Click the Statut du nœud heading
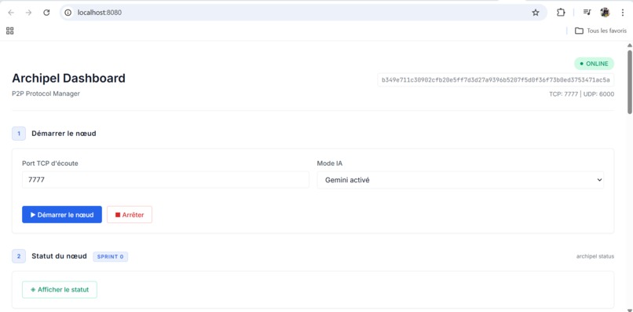 (59, 256)
